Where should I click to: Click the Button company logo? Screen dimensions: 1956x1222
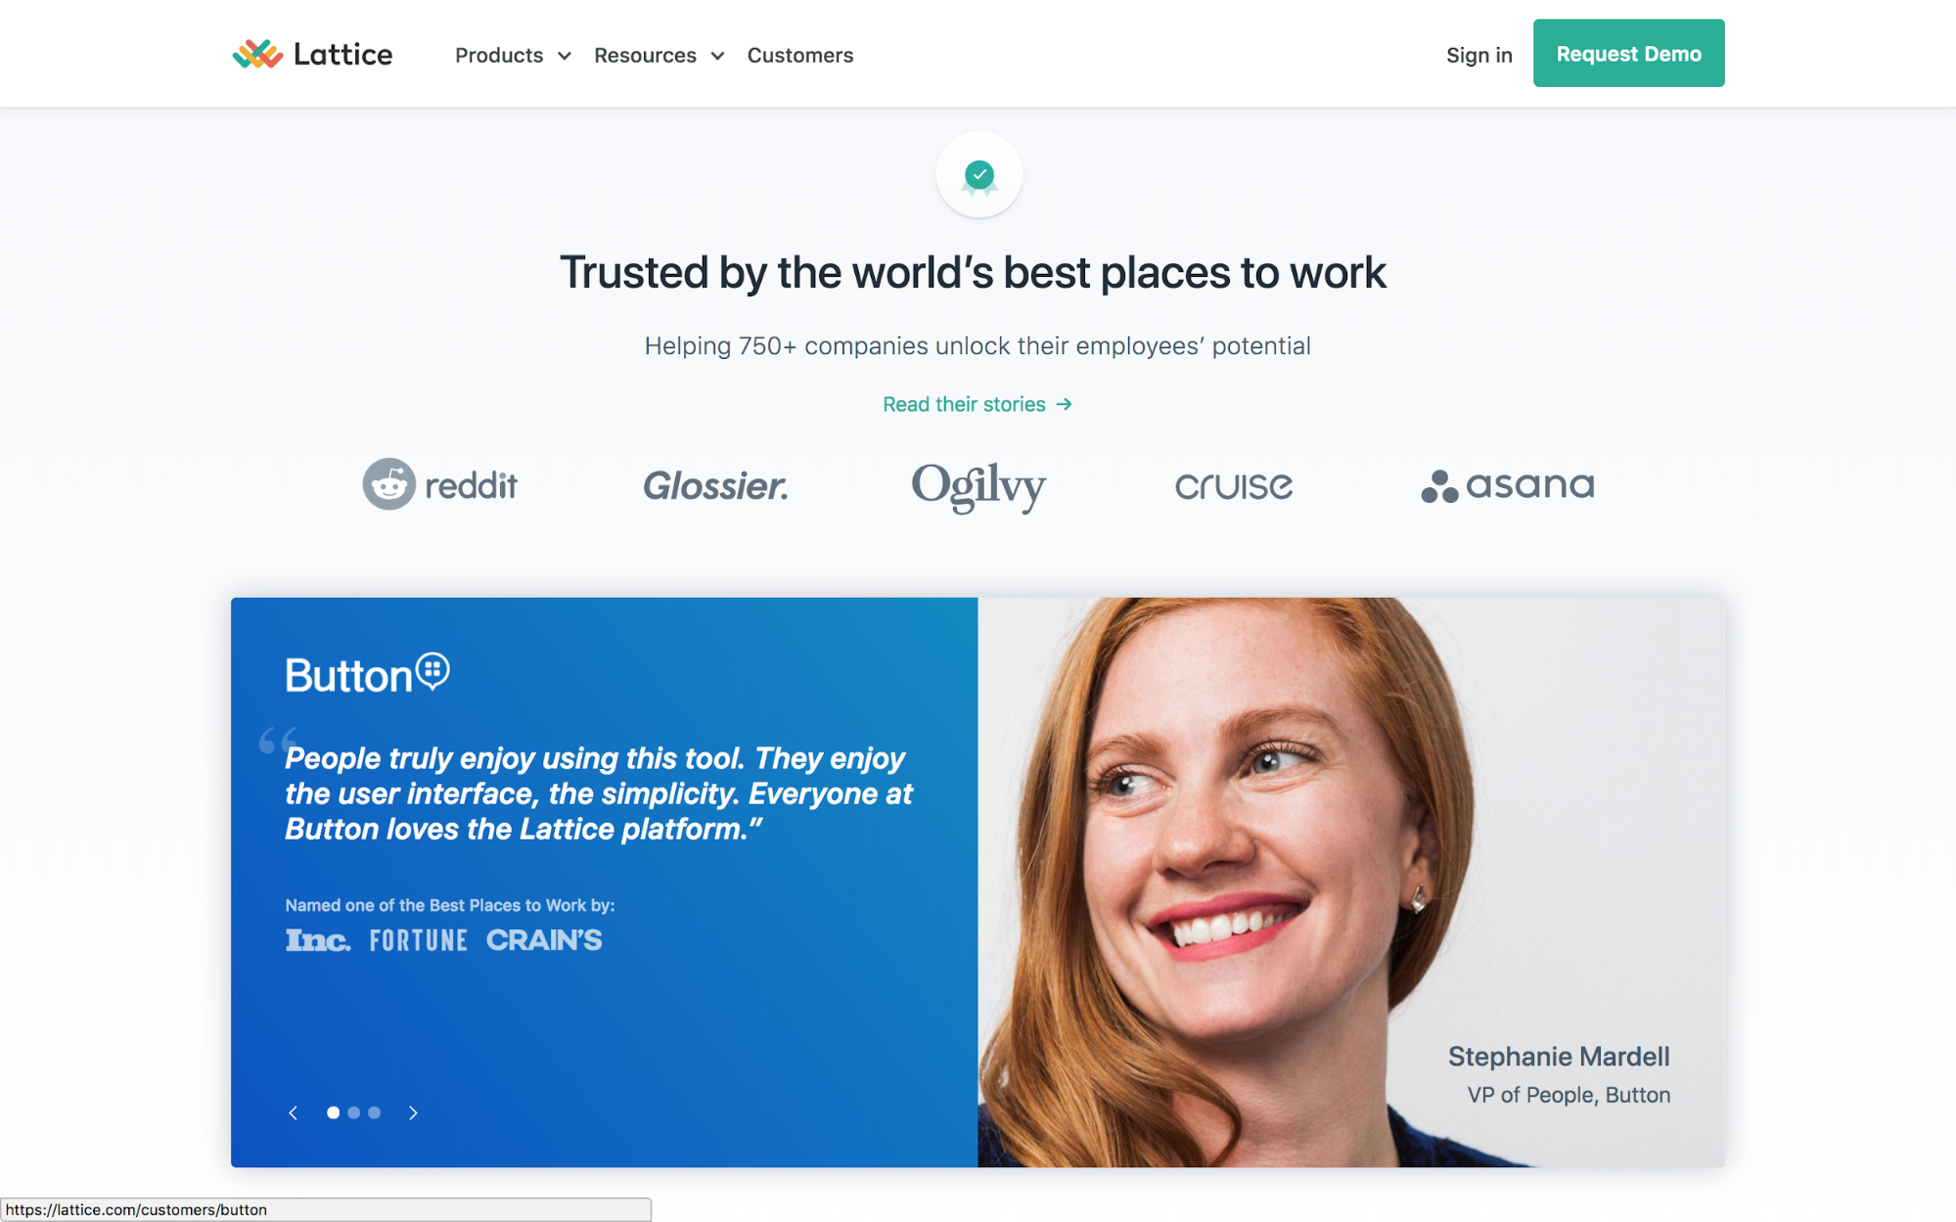[367, 673]
